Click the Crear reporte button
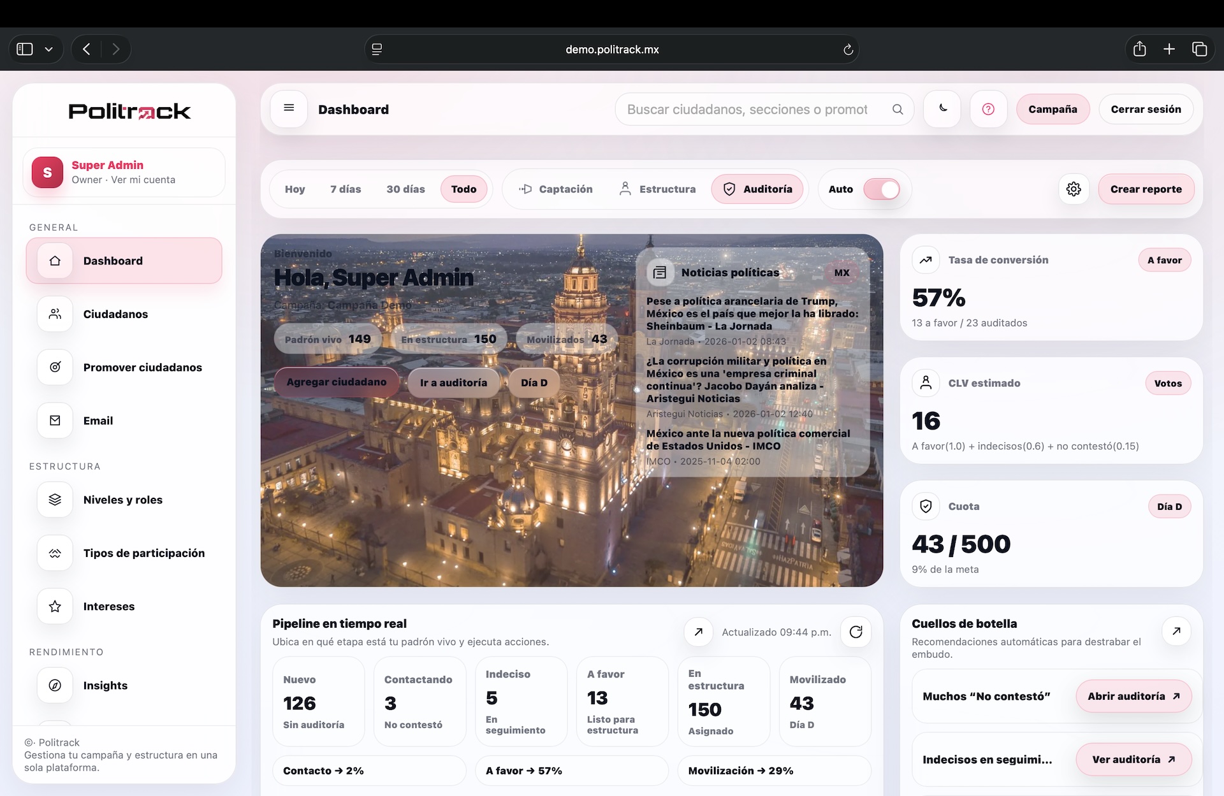 1146,189
